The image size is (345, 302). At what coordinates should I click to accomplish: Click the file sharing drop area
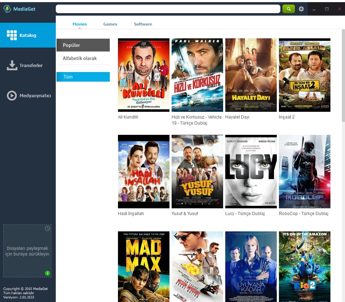click(x=27, y=251)
